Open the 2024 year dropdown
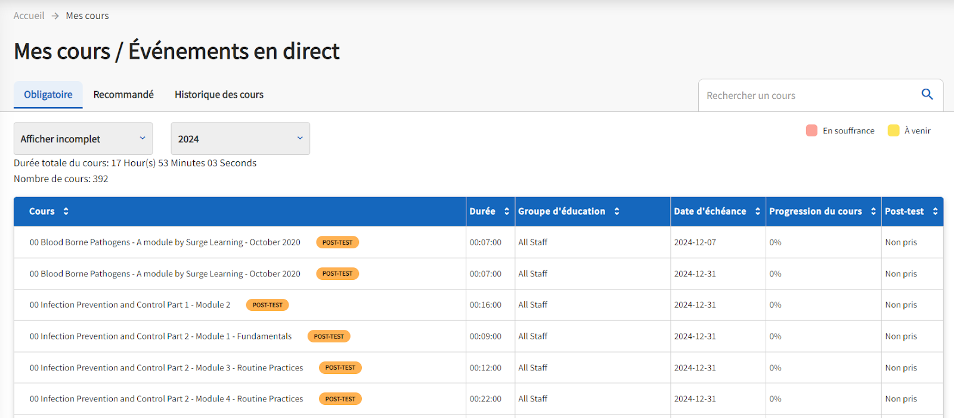The image size is (954, 418). tap(240, 139)
